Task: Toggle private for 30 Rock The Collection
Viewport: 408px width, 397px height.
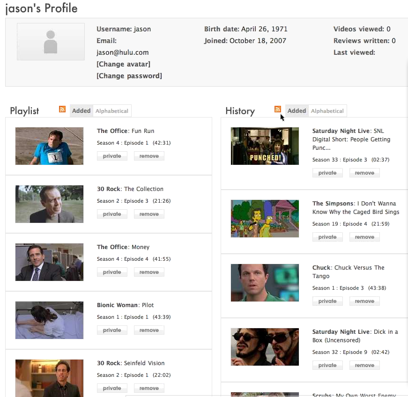Action: click(112, 214)
